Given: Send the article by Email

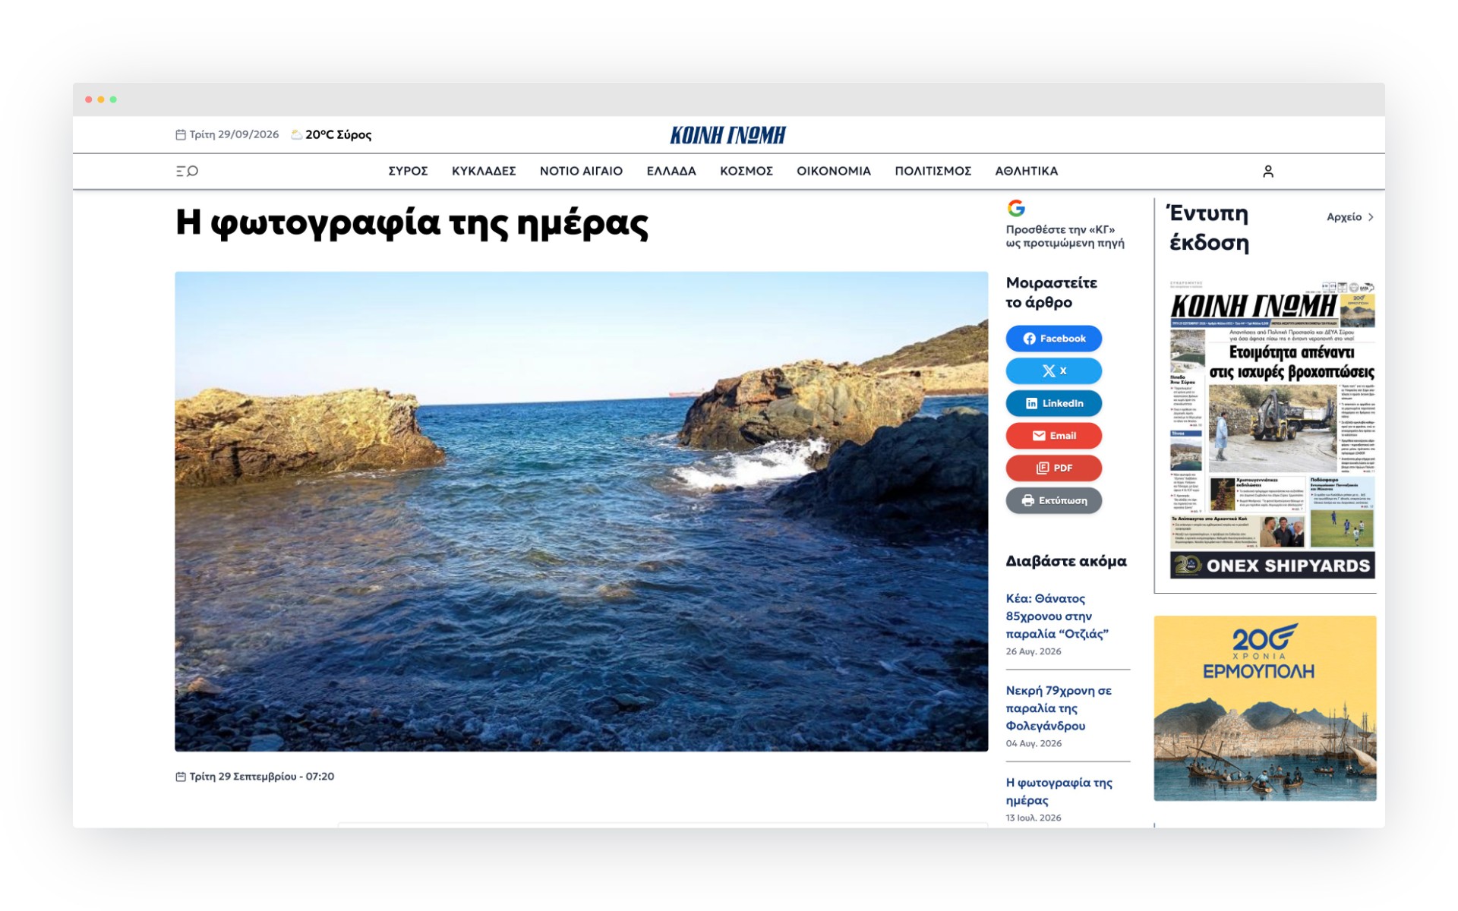Looking at the screenshot, I should (x=1053, y=436).
